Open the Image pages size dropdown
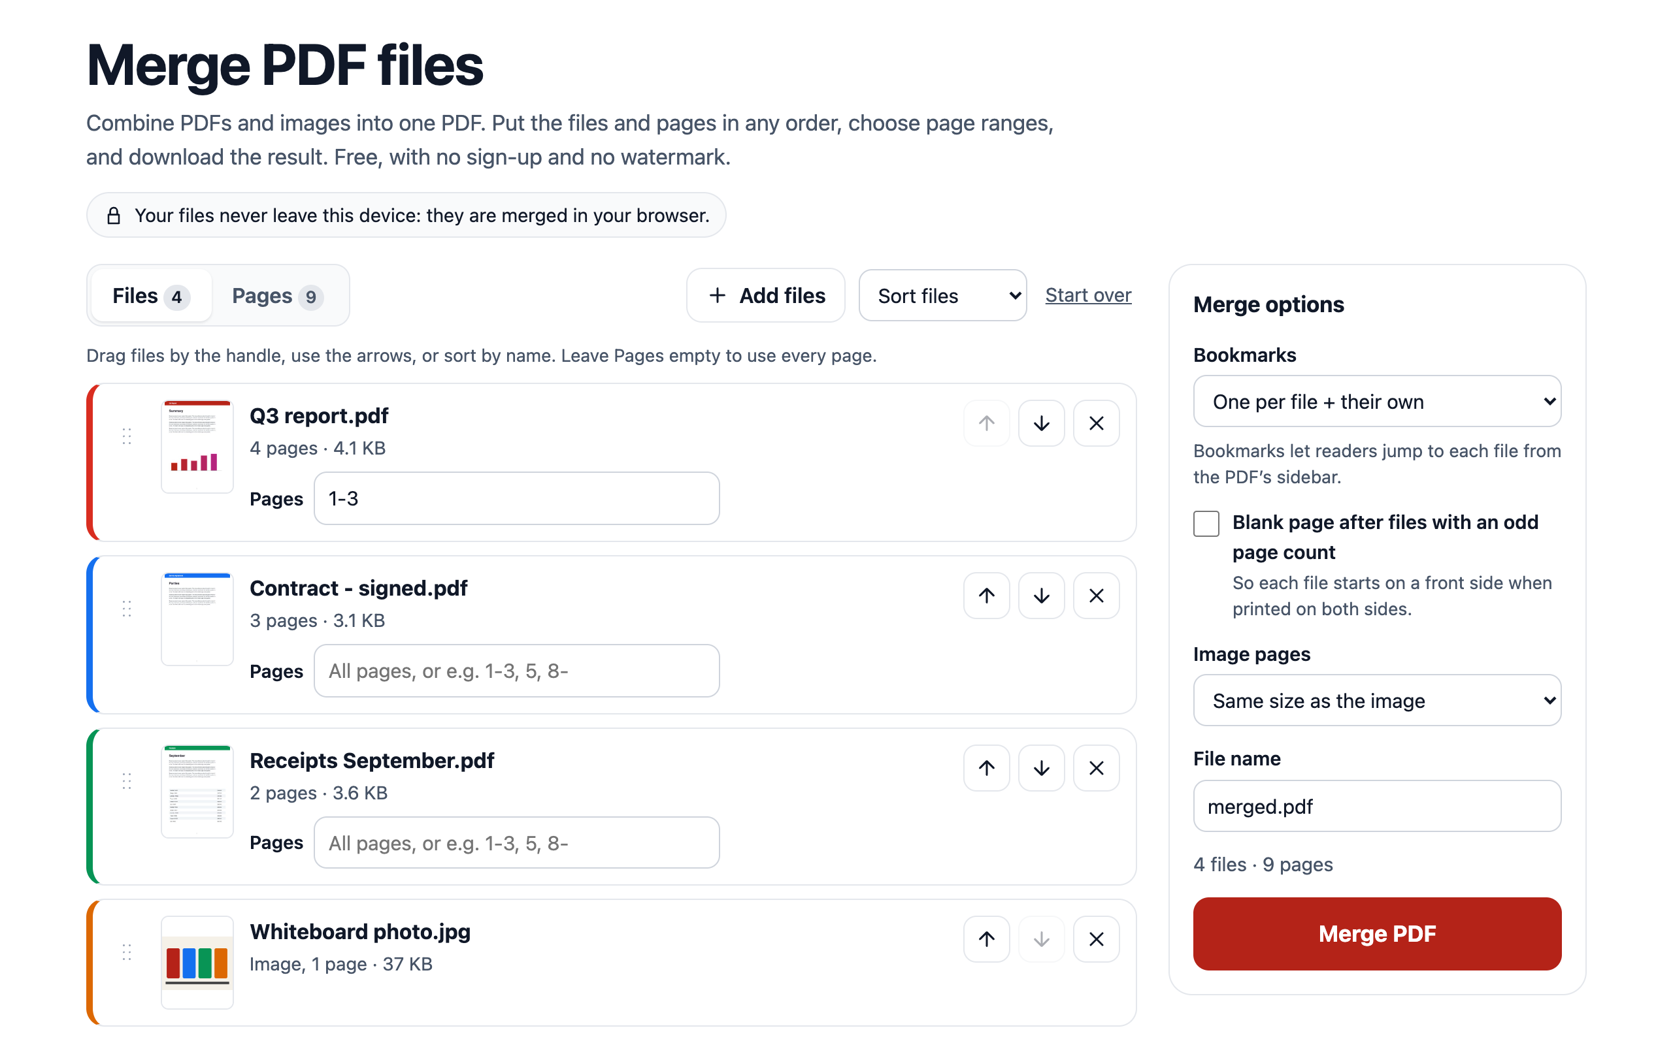The height and width of the screenshot is (1058, 1673). (1376, 701)
